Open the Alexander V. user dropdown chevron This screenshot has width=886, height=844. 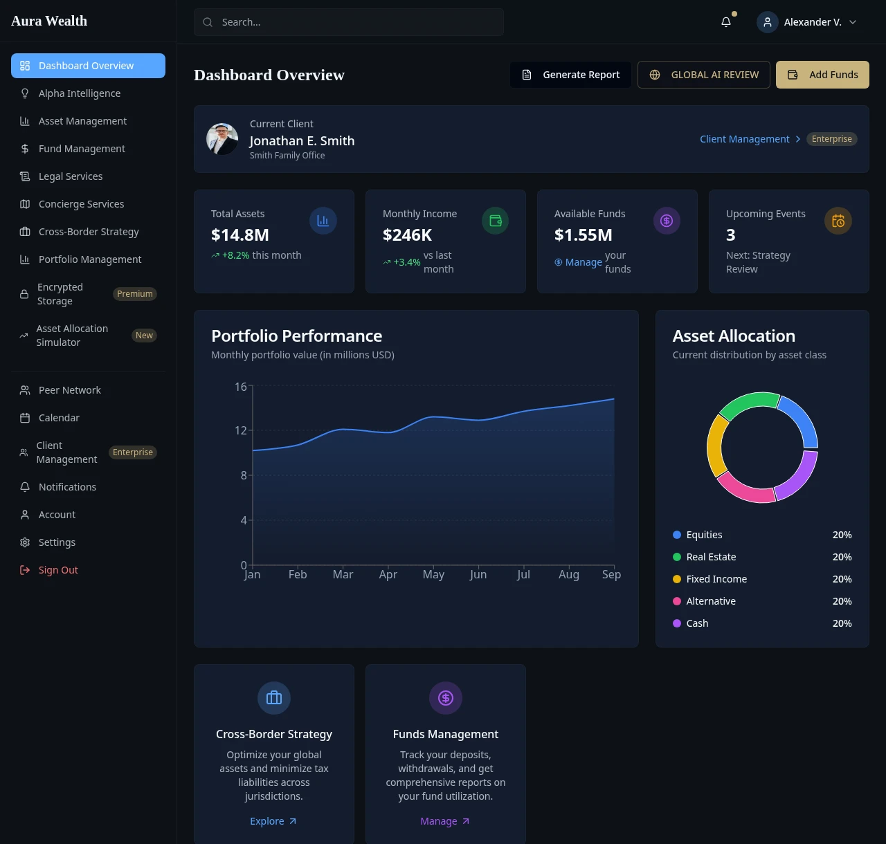853,22
